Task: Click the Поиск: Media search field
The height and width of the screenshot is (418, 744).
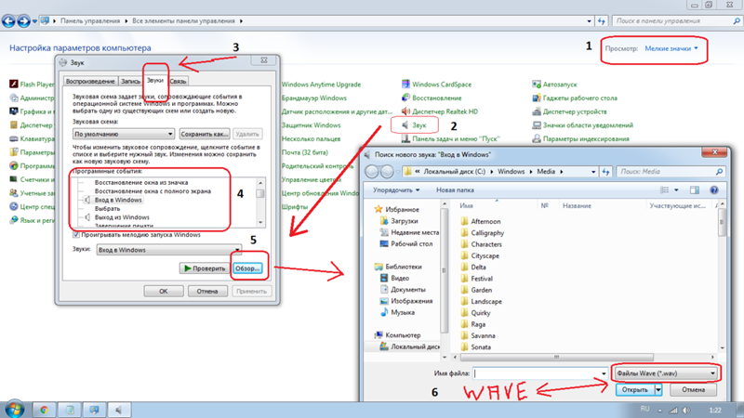Action: coord(671,172)
